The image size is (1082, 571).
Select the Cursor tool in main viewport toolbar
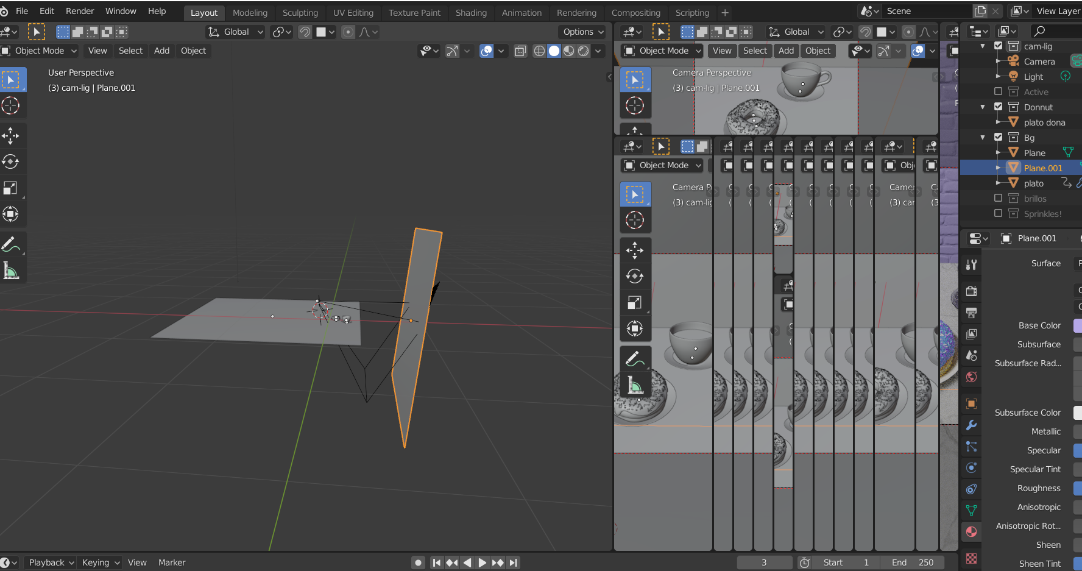tap(10, 105)
